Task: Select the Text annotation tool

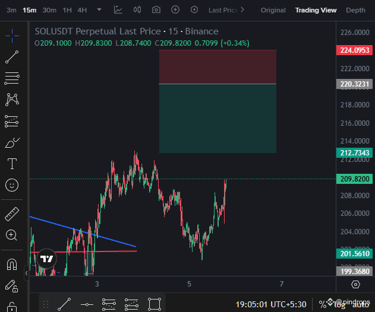Action: coord(12,164)
